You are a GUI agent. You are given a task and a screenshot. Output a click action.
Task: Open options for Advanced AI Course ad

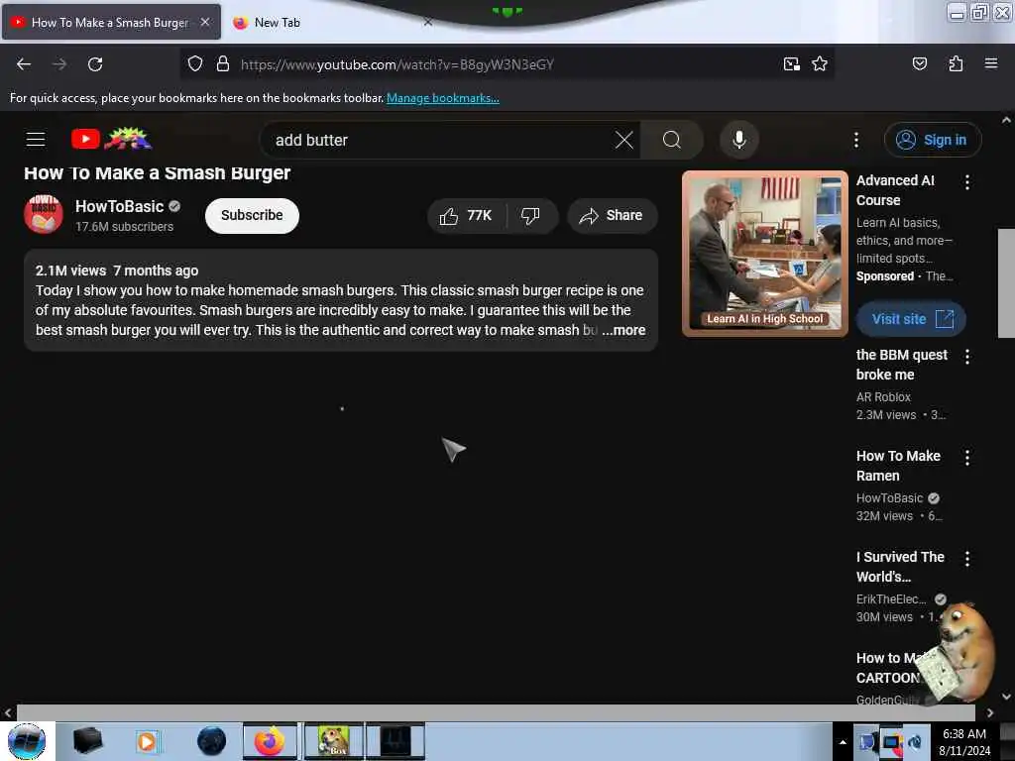click(967, 182)
